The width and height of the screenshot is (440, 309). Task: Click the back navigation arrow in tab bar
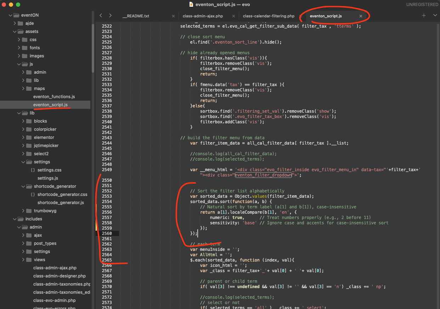pyautogui.click(x=101, y=16)
